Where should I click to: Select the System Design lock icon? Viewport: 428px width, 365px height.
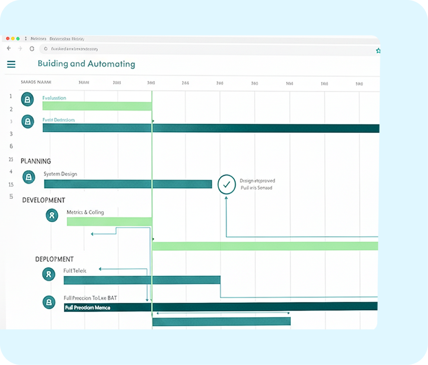[29, 177]
